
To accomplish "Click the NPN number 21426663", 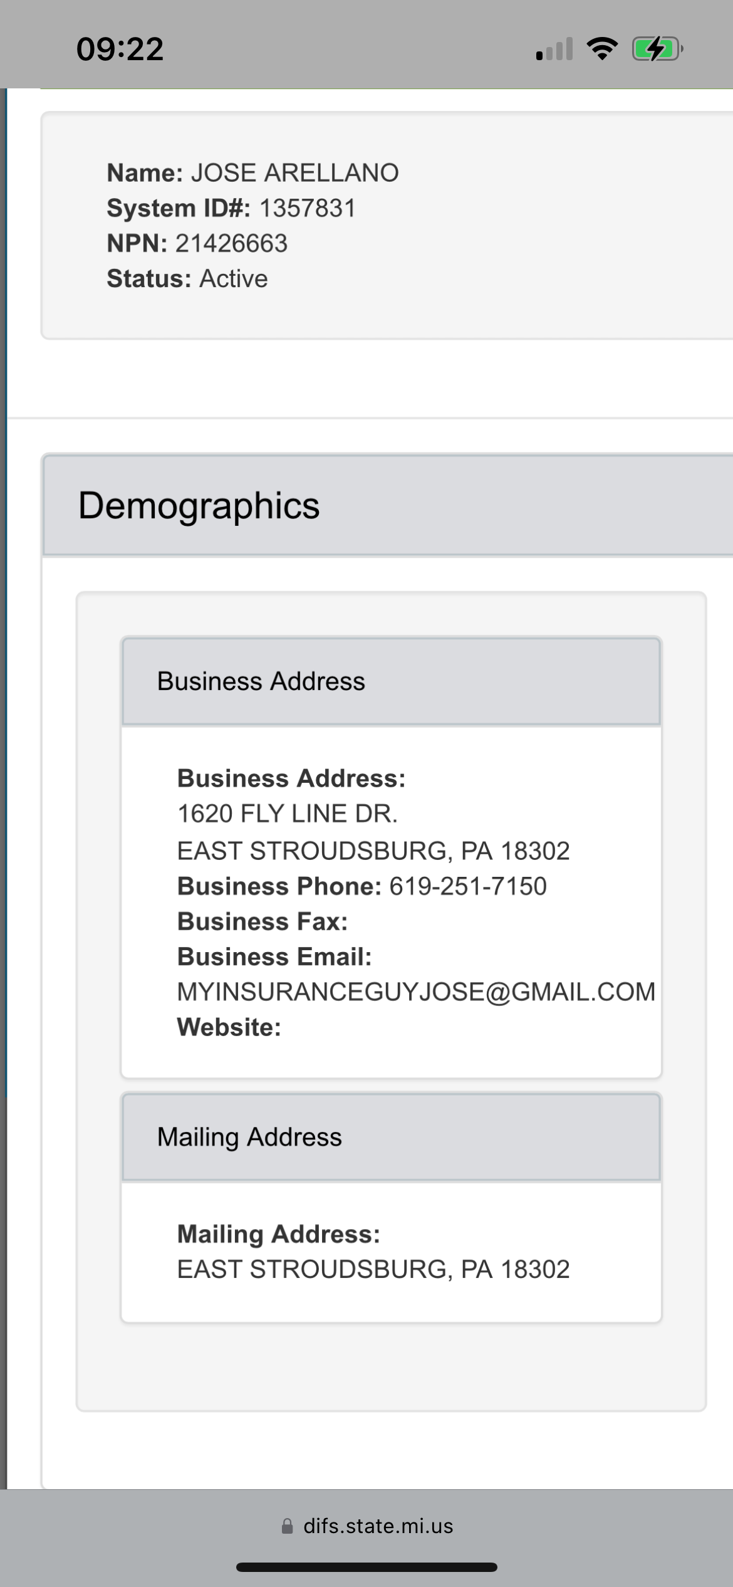I will pos(231,243).
